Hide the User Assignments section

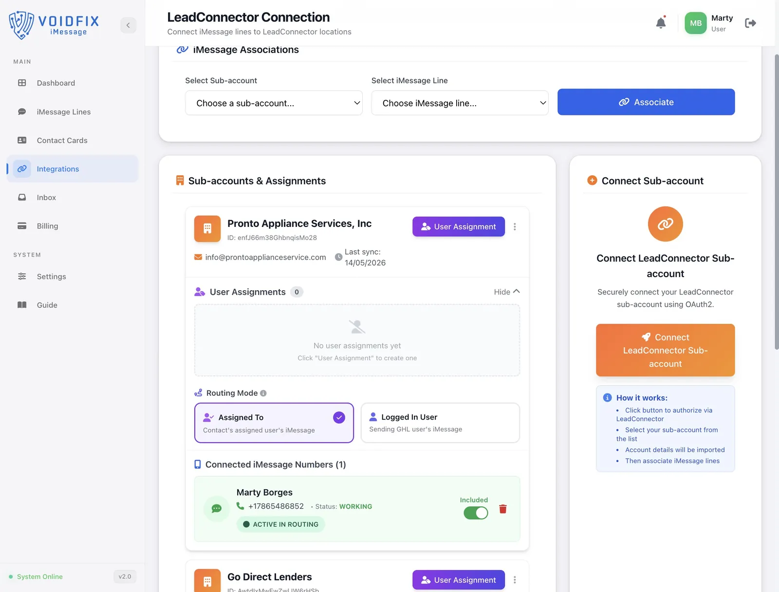tap(507, 292)
